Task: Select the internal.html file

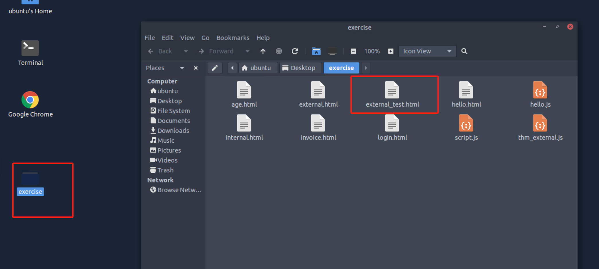Action: (244, 128)
